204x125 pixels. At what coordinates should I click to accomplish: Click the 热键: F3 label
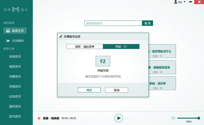157,56
